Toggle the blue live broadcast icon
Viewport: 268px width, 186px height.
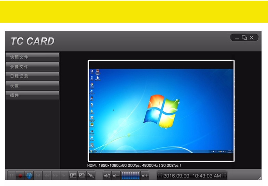pyautogui.click(x=29, y=176)
